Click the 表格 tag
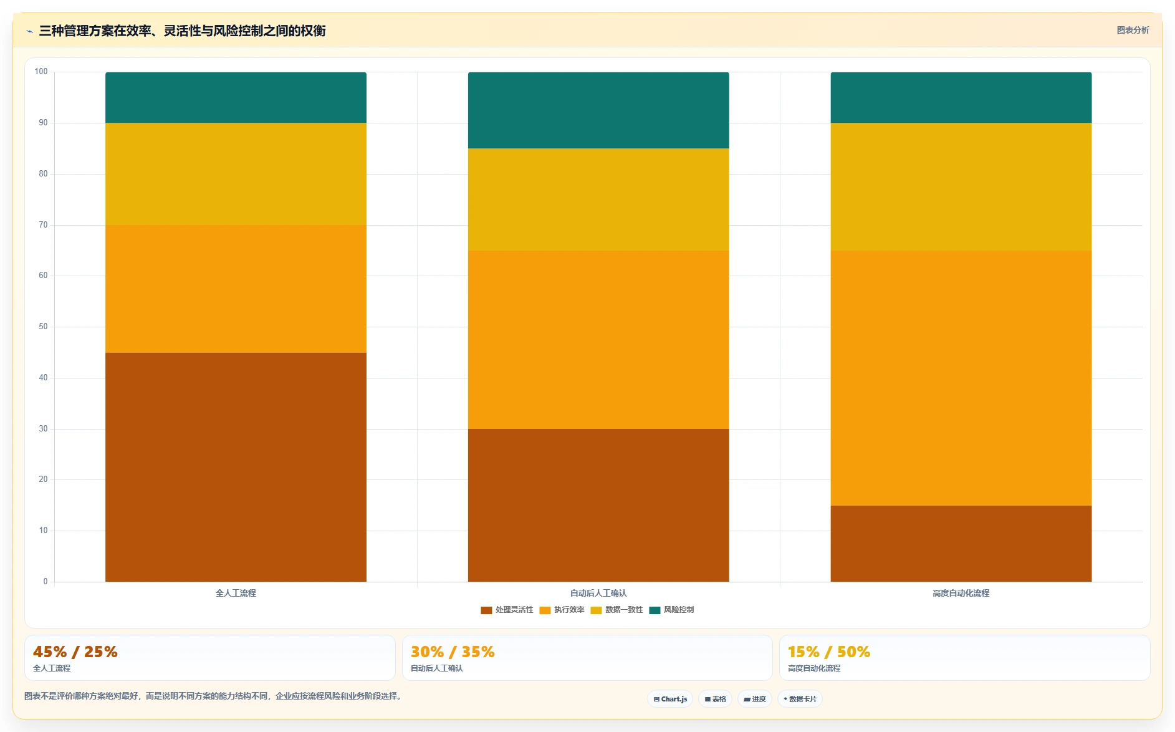 [715, 699]
